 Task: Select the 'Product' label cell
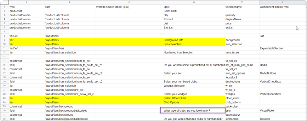coord(194,19)
